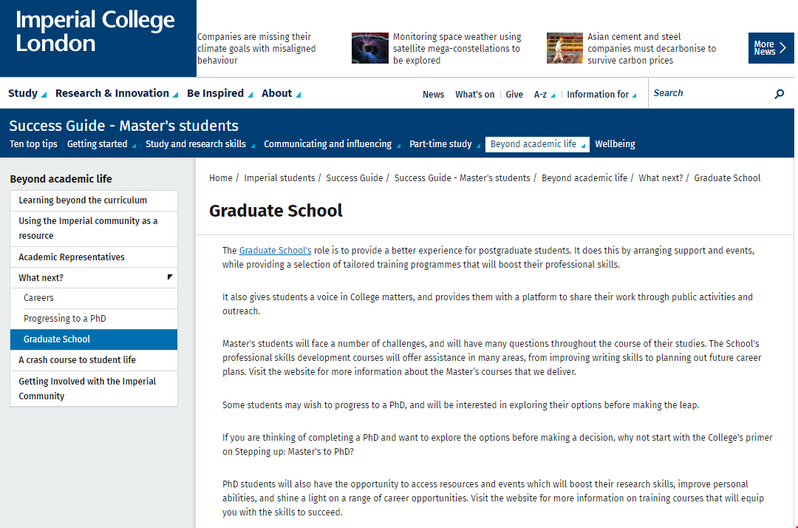The height and width of the screenshot is (528, 798).
Task: Open the A-z dropdown
Action: (x=544, y=95)
